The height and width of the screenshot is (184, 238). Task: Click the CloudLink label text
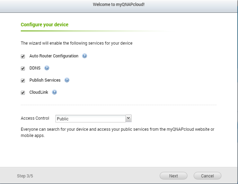[39, 92]
